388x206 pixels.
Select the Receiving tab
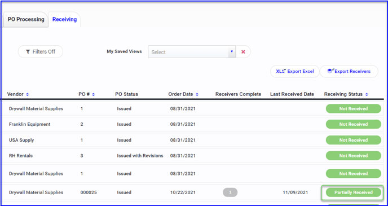click(65, 19)
